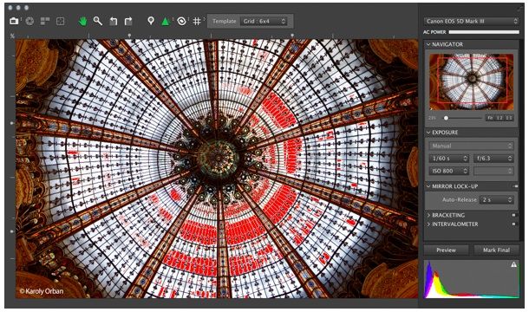This screenshot has width=529, height=312.
Task: Rotate image counterclockwise with left arrow
Action: pos(113,22)
